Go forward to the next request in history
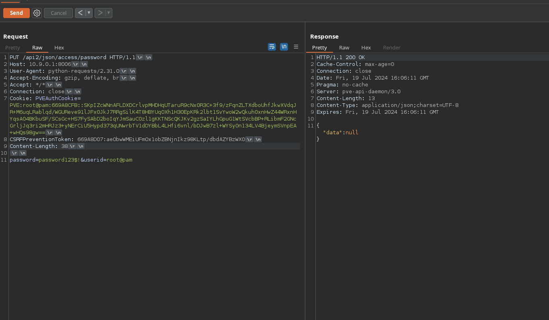Viewport: 549px width, 320px height. click(100, 13)
